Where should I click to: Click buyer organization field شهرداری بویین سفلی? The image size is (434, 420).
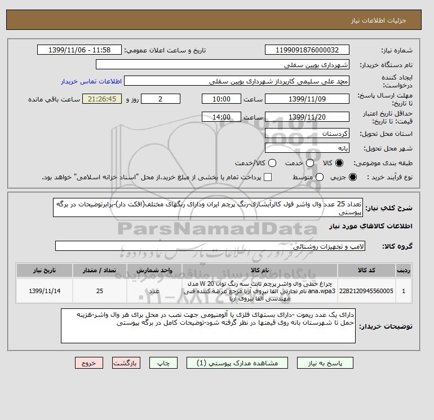(223, 64)
